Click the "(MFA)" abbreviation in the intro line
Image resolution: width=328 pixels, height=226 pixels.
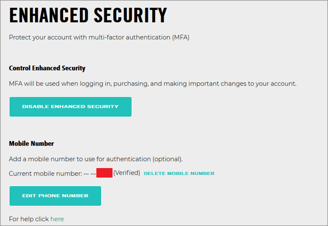click(180, 38)
